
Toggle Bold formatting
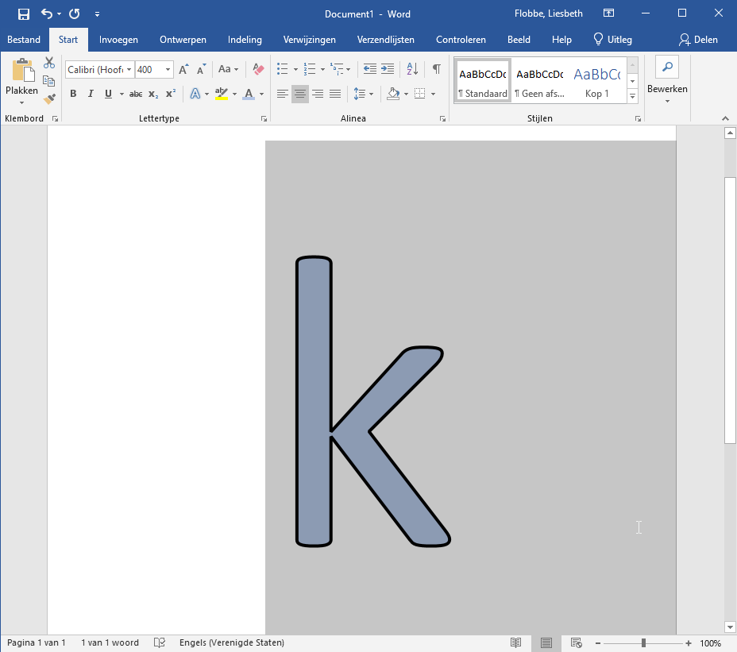(x=73, y=94)
